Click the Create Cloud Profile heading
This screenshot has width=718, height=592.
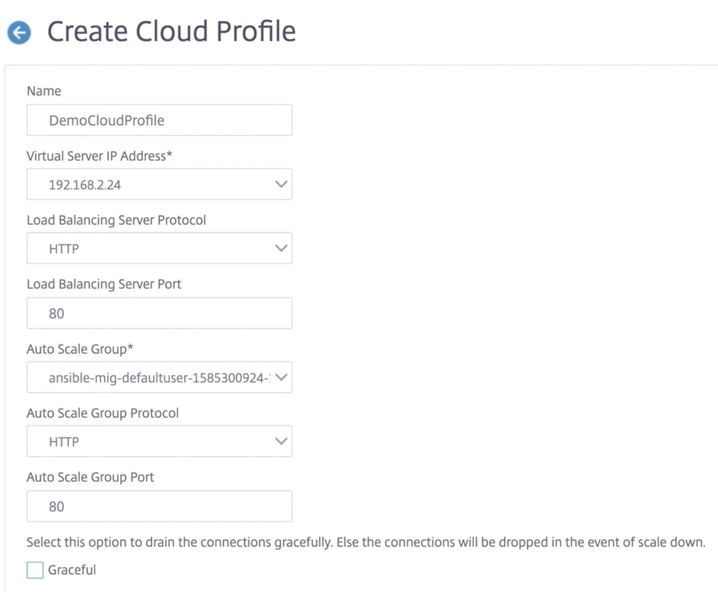click(171, 31)
